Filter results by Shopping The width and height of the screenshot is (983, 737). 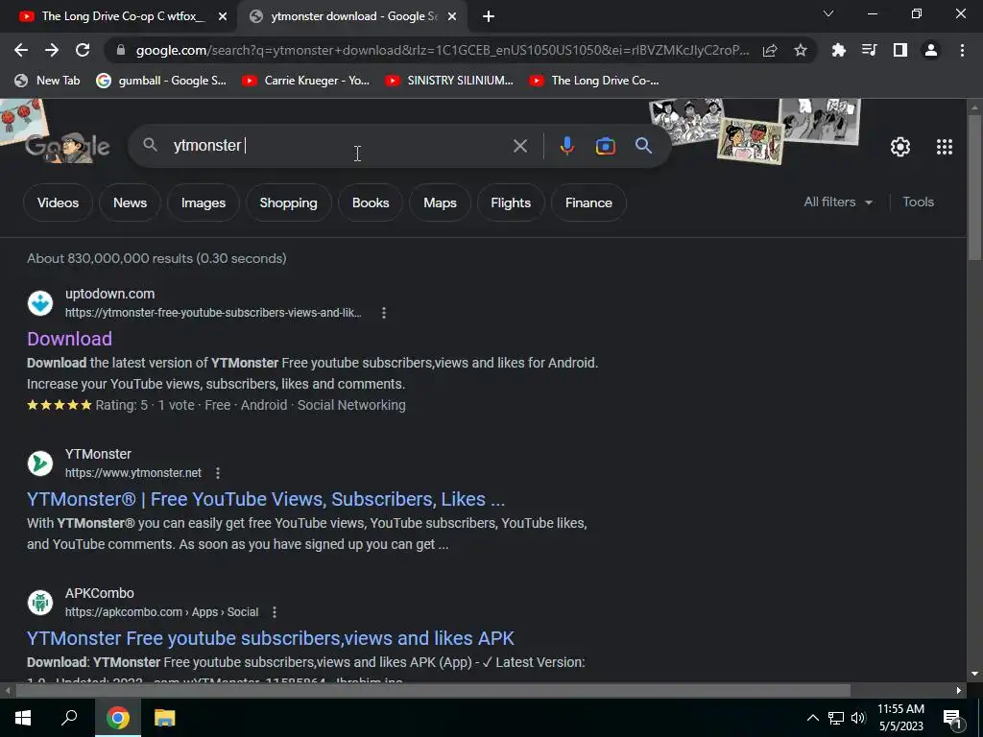pos(288,202)
